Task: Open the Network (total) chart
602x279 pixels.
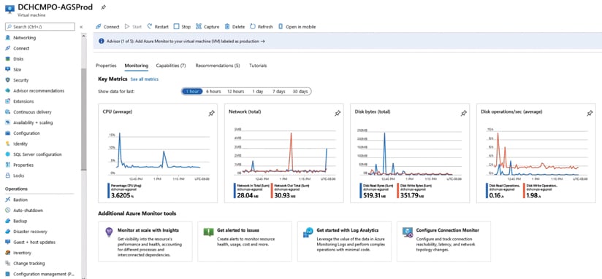Action: pyautogui.click(x=283, y=153)
